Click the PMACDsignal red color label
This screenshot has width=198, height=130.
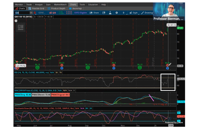pyautogui.click(x=60, y=94)
